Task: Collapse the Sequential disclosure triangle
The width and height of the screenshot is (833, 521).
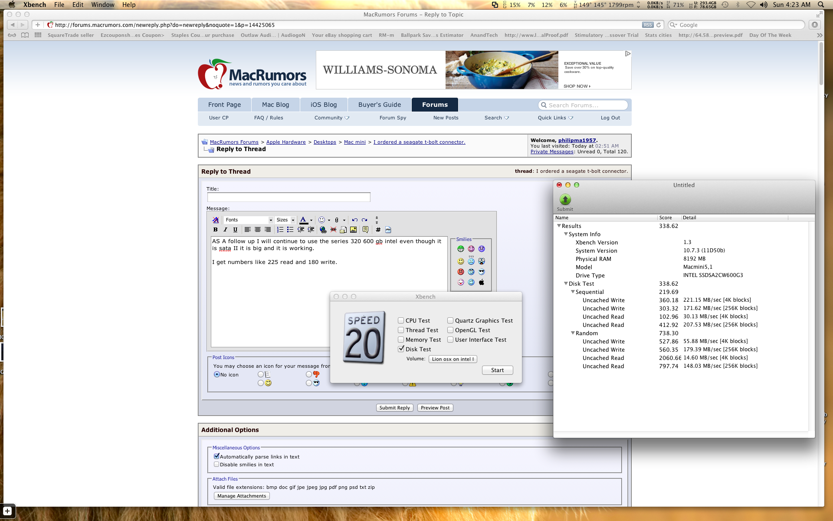Action: (573, 292)
